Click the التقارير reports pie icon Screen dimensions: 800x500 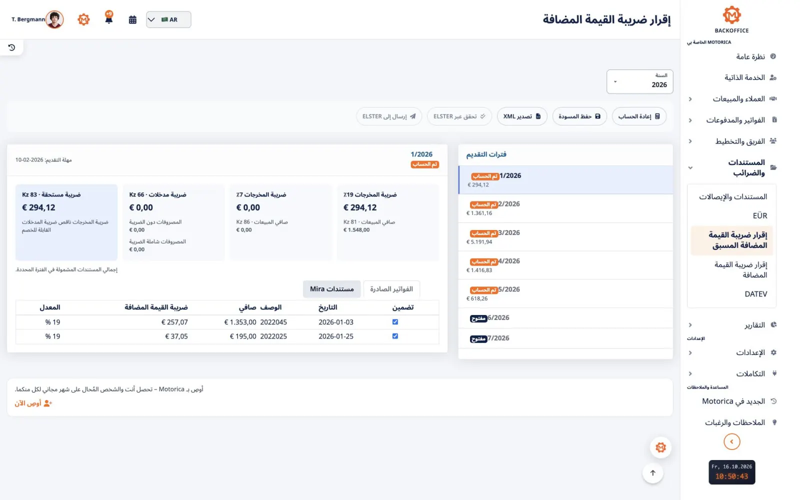tap(773, 325)
